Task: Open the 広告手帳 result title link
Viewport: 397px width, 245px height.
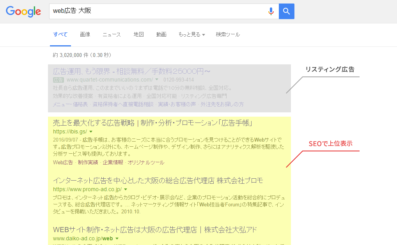Action: [152, 123]
